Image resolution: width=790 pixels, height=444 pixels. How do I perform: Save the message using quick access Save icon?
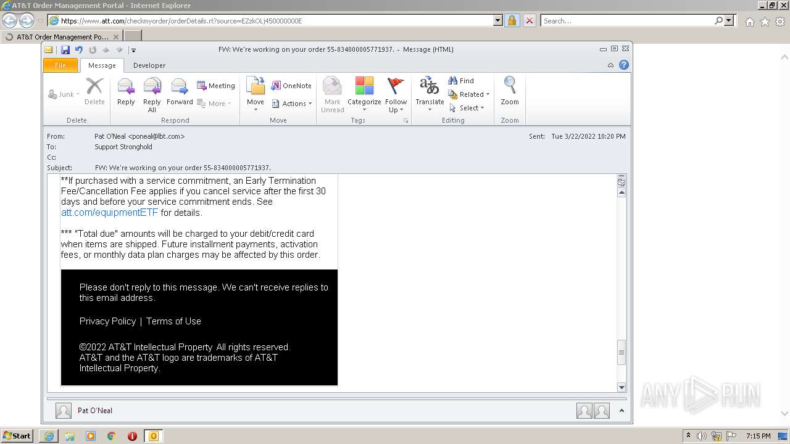[x=65, y=50]
